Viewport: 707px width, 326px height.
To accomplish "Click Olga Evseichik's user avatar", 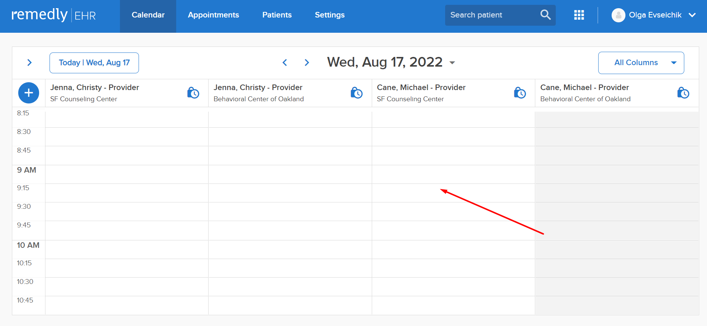I will tap(618, 15).
